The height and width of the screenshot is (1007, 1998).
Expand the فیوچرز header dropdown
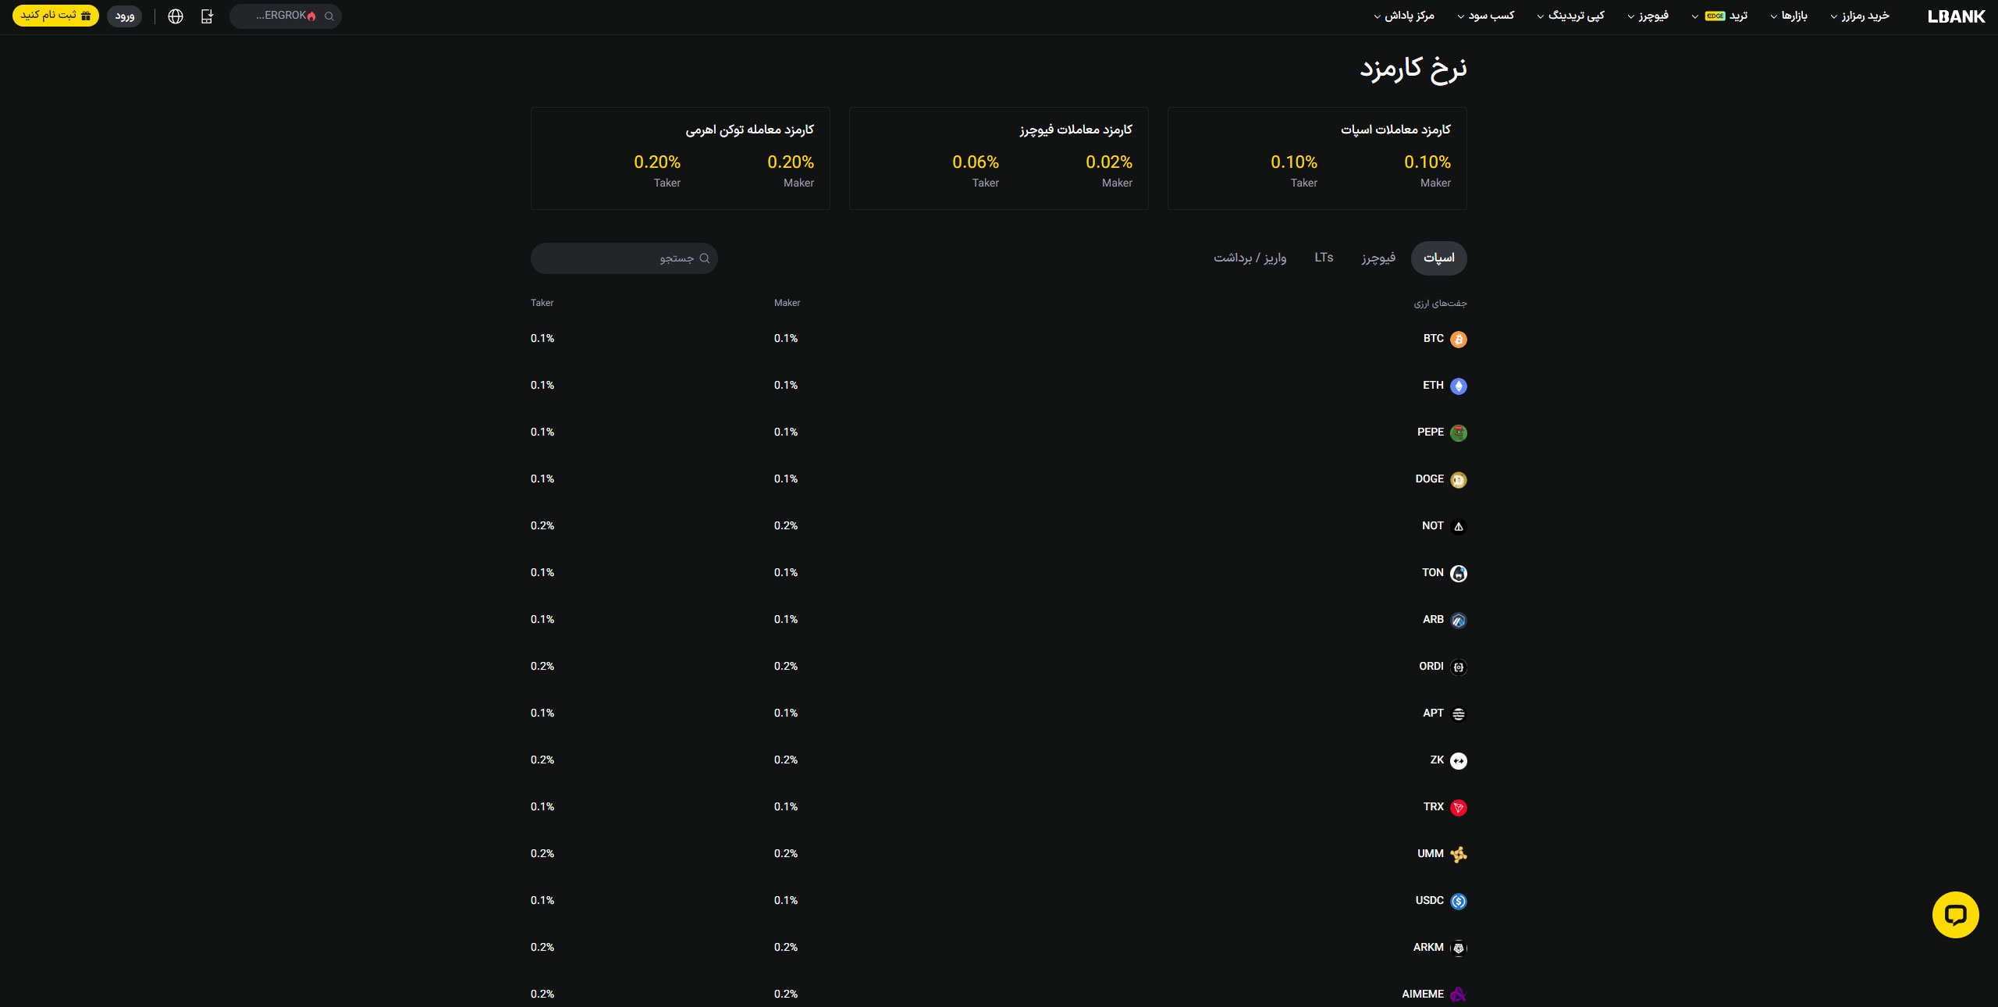click(1648, 16)
